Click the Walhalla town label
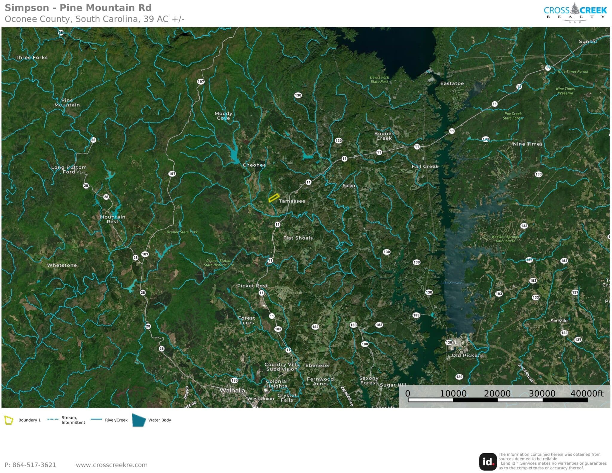612x473 pixels. 232,390
